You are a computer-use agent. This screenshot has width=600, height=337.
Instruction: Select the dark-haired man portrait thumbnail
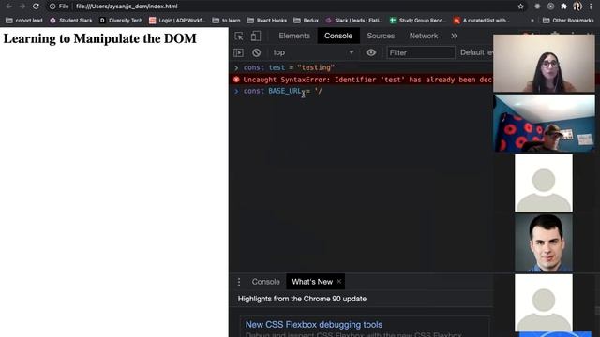(544, 243)
